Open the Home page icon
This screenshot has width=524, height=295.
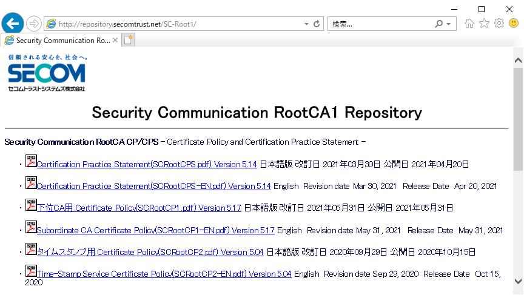pos(469,24)
